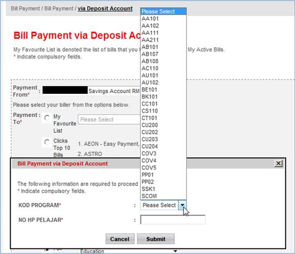
Task: Select BE101 in the program list
Action: pos(164,90)
